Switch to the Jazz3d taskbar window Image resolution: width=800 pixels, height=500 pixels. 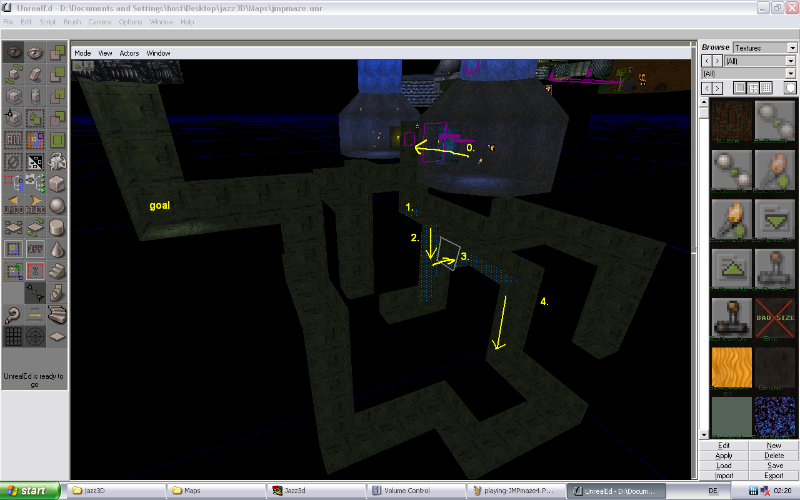coord(316,491)
